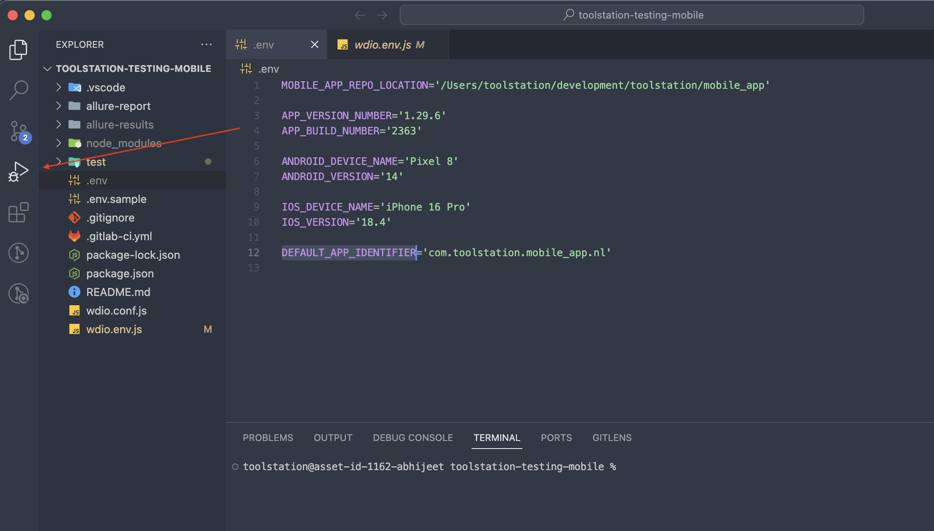Screen dimensions: 934x531
Task: Open Explorer more actions ellipsis menu
Action: [x=206, y=44]
